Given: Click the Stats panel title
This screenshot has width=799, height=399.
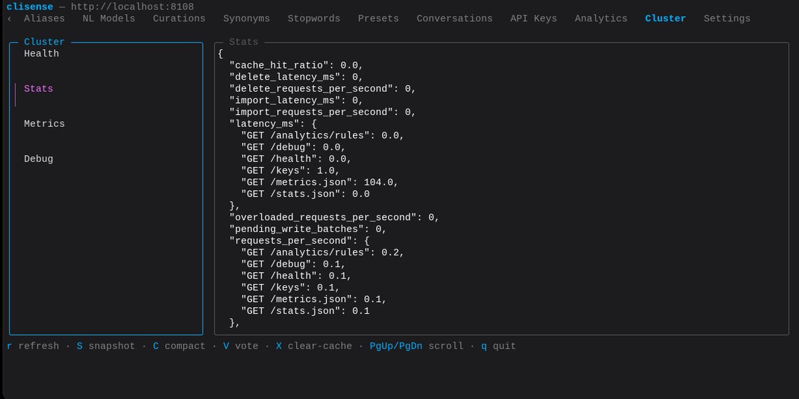Looking at the screenshot, I should [244, 42].
